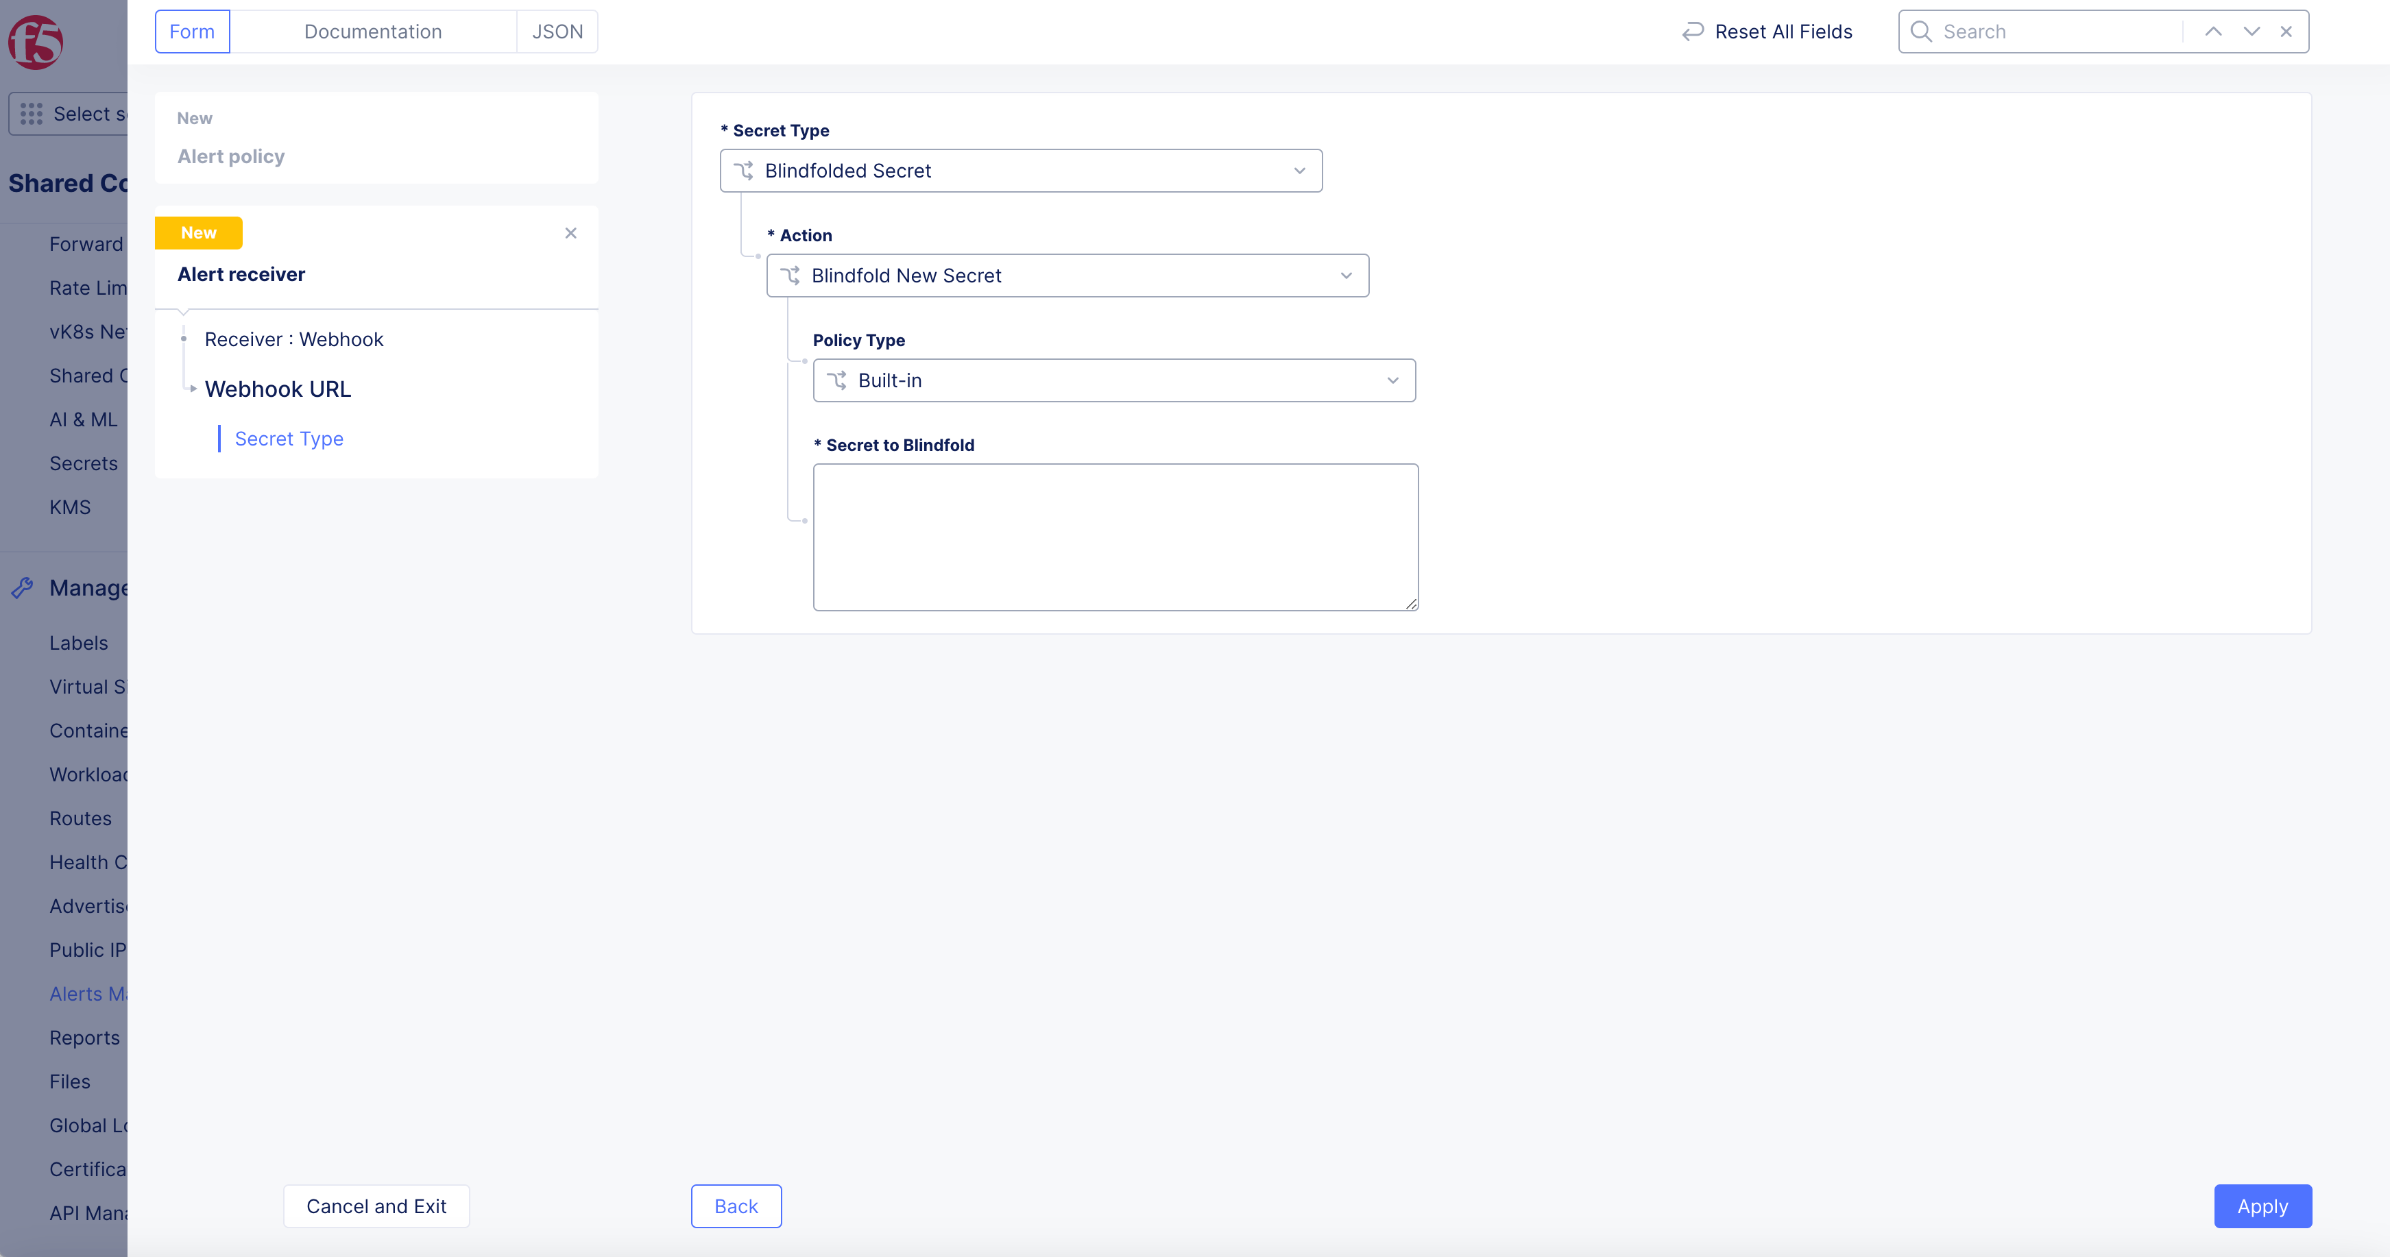Open the Secret Type dropdown

[1021, 171]
